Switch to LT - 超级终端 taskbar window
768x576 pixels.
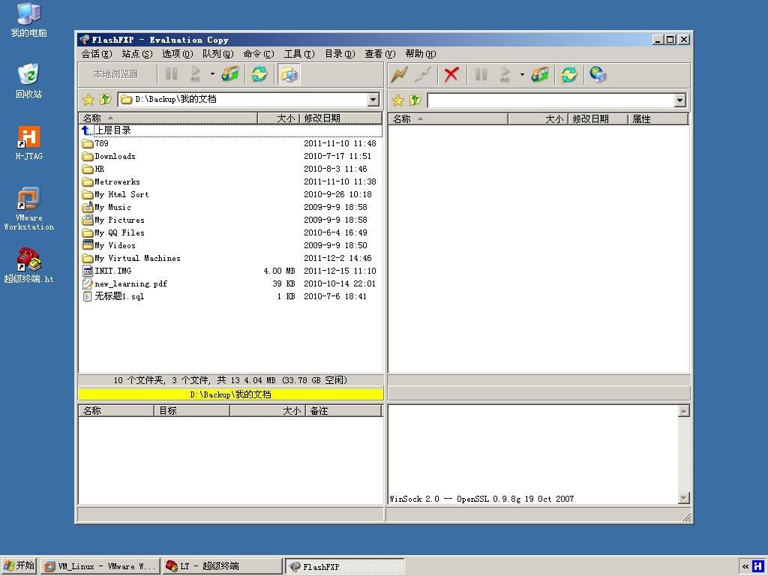[x=222, y=567]
